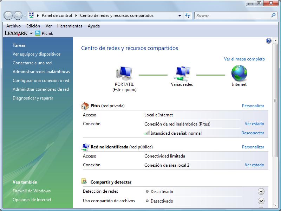Viewport: 281px width, 211px height.
Task: Click inside the Buscar search field
Action: (x=232, y=16)
